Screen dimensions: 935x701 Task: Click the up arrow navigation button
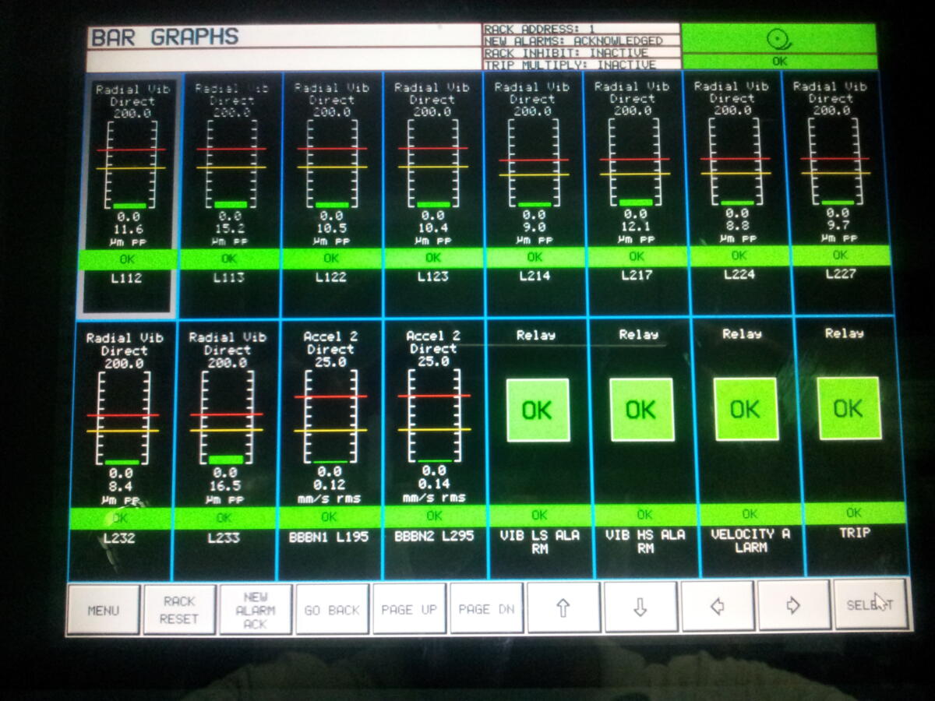point(563,608)
